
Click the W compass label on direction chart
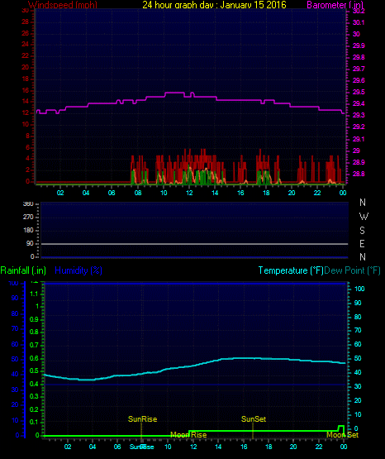pyautogui.click(x=364, y=217)
